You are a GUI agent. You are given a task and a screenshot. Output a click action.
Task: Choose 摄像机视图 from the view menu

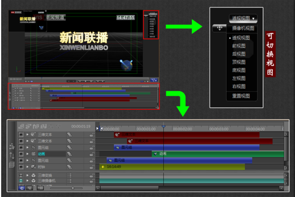pyautogui.click(x=243, y=28)
